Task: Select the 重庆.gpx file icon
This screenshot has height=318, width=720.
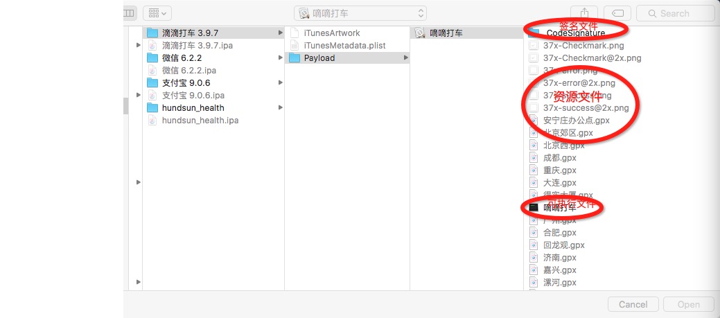Action: click(x=534, y=170)
